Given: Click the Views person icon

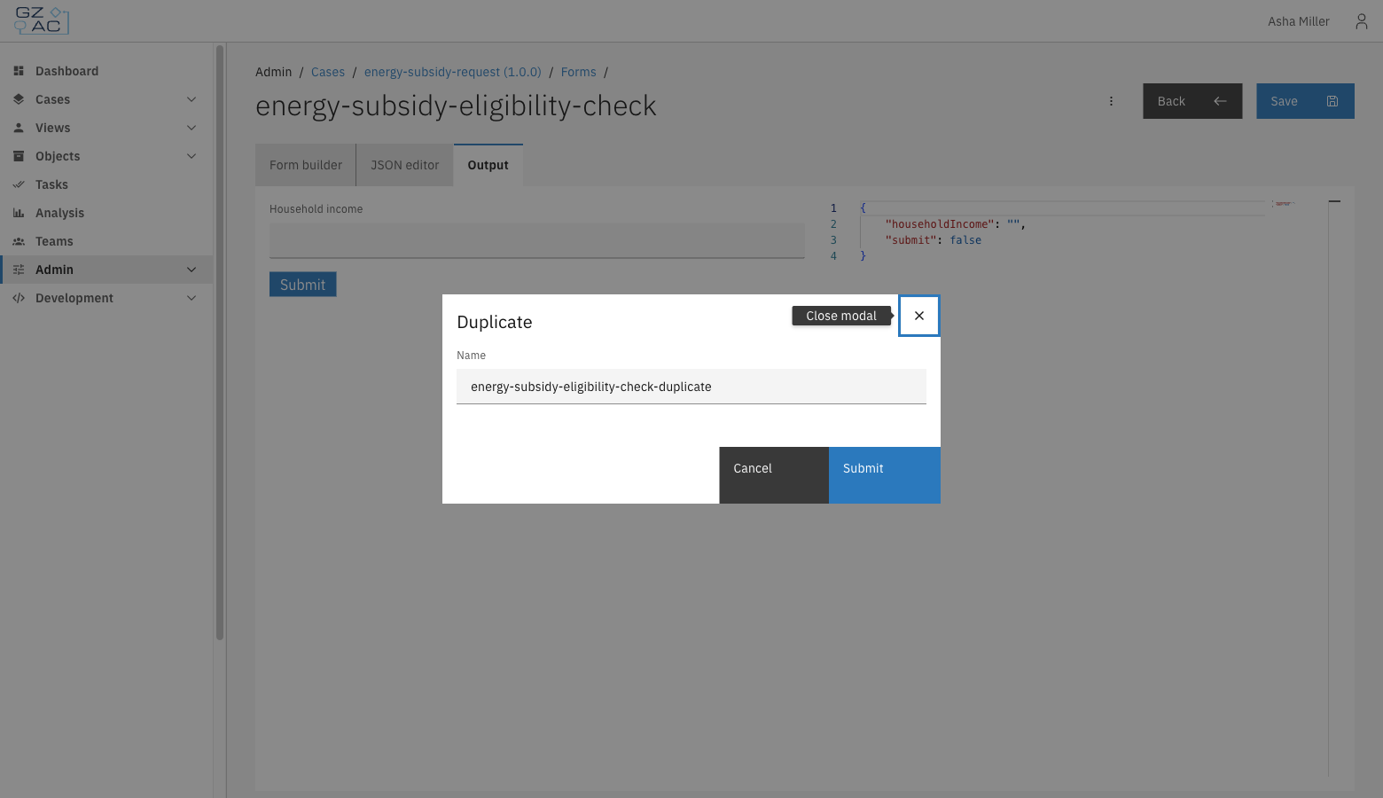Looking at the screenshot, I should pyautogui.click(x=19, y=128).
